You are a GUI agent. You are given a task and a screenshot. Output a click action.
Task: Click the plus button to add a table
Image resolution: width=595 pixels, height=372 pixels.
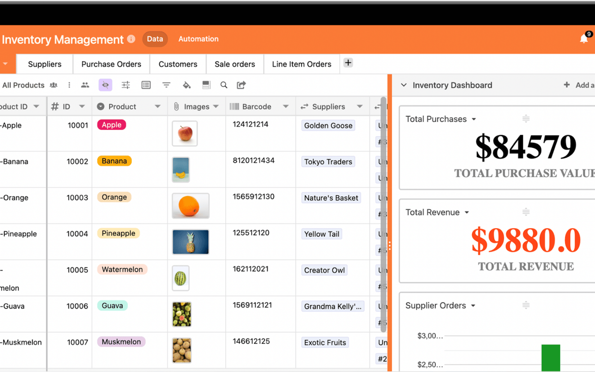[x=348, y=62]
